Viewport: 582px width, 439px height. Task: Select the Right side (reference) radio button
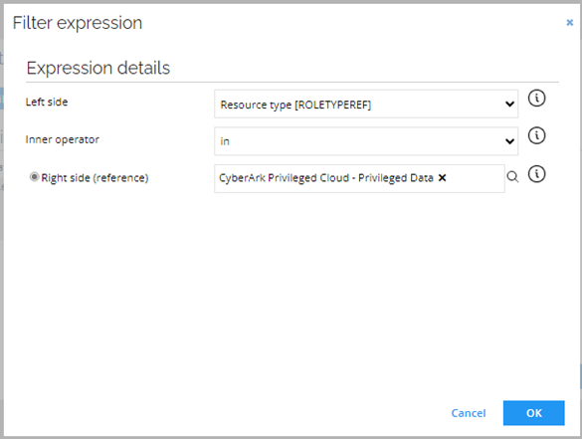pos(34,177)
